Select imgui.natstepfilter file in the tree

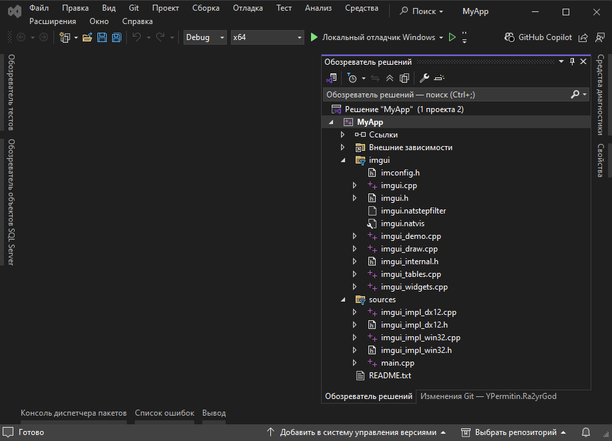(413, 211)
